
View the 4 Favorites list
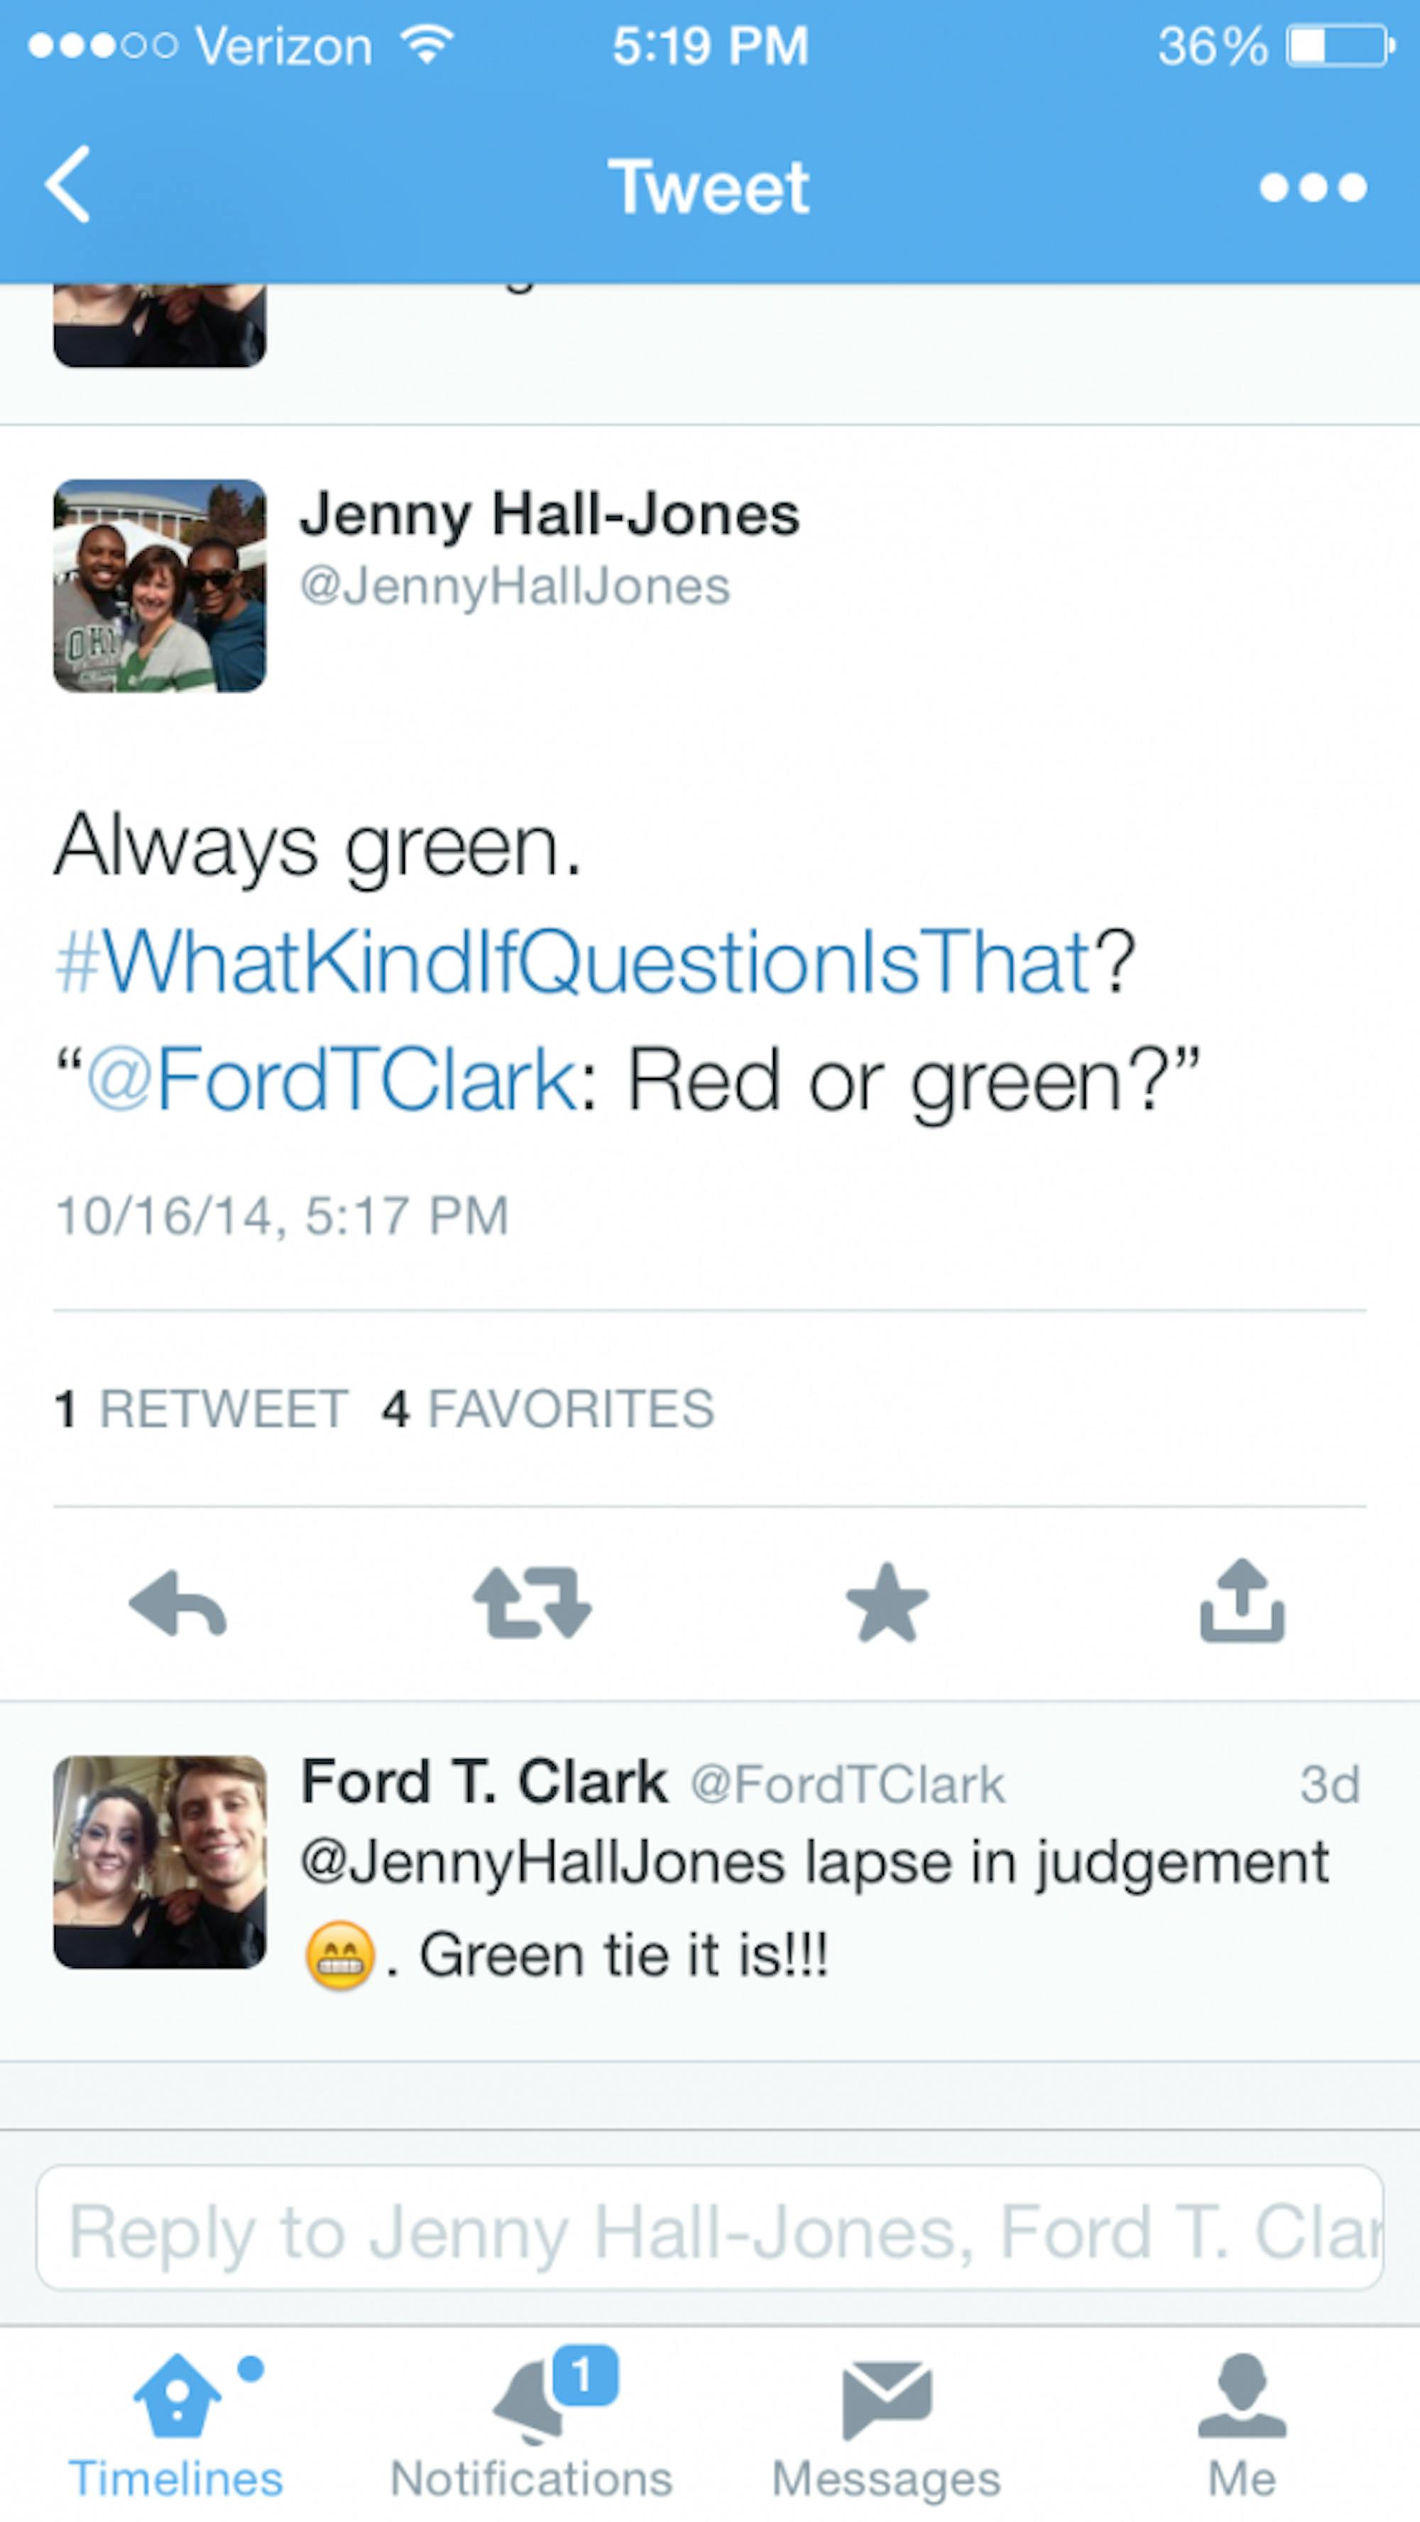tap(548, 1409)
